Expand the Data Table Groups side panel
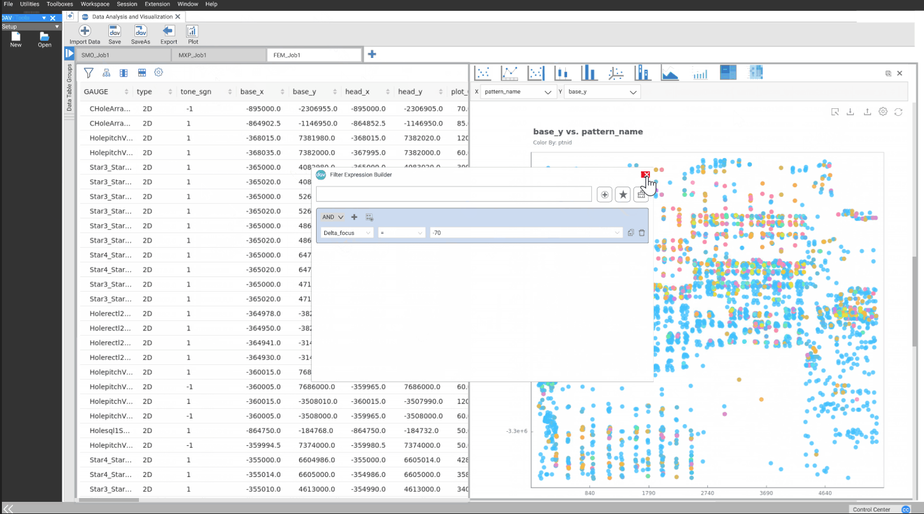 pos(69,54)
